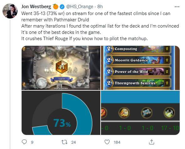Image resolution: width=185 pixels, height=149 pixels.
Task: Click the Power of the Wild card
Action: click(x=138, y=72)
